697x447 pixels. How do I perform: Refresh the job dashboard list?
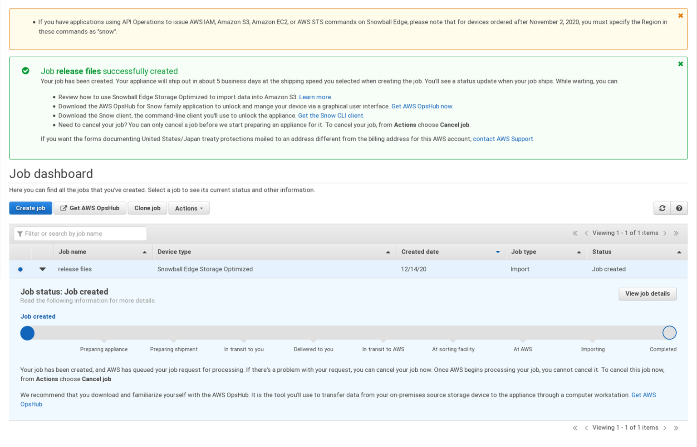click(x=662, y=208)
